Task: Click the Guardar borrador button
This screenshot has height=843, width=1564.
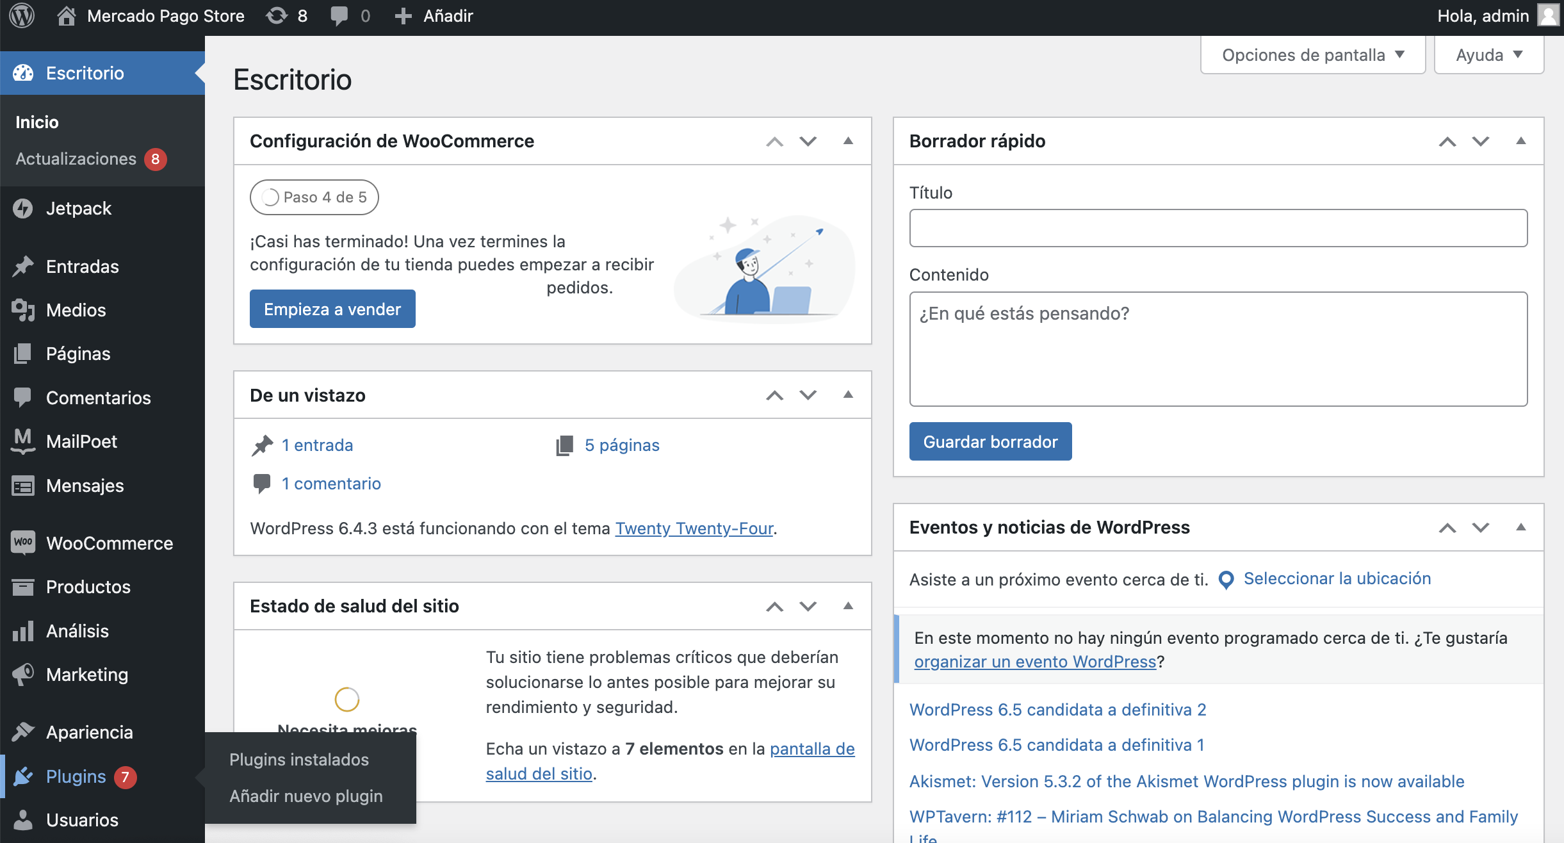Action: pos(990,441)
